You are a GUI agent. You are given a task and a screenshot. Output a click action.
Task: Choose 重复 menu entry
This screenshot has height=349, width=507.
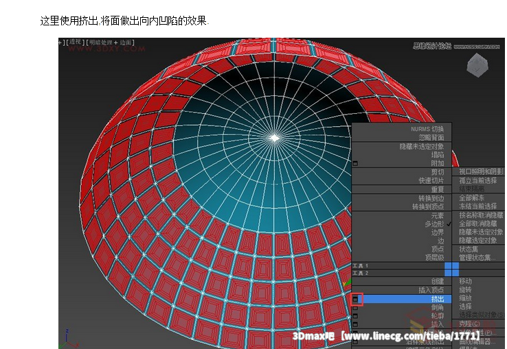[x=438, y=189]
